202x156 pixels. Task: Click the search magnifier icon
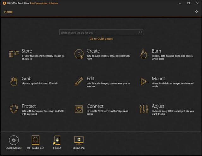pos(140,32)
